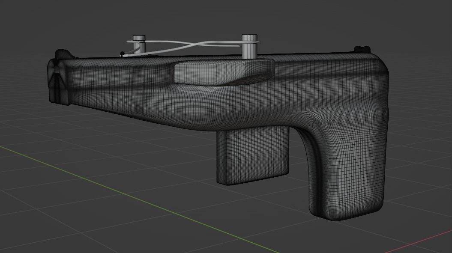Select the rectangular magazine below the body
This screenshot has height=253, width=452.
pyautogui.click(x=253, y=155)
